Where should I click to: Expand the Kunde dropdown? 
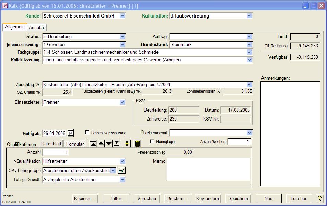point(122,16)
